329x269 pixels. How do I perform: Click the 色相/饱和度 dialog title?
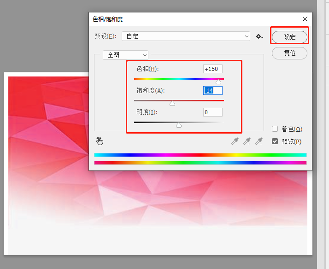[x=108, y=19]
